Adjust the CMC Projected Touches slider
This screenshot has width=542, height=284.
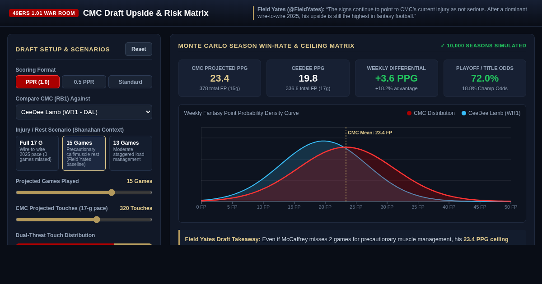tap(84, 220)
